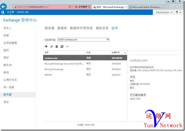Open the select server dropdown CAS01.contoso.com
The width and height of the screenshot is (185, 131).
pyautogui.click(x=83, y=39)
